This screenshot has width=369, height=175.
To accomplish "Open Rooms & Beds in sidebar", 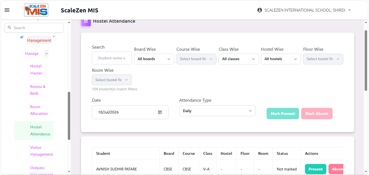I will 38,90.
